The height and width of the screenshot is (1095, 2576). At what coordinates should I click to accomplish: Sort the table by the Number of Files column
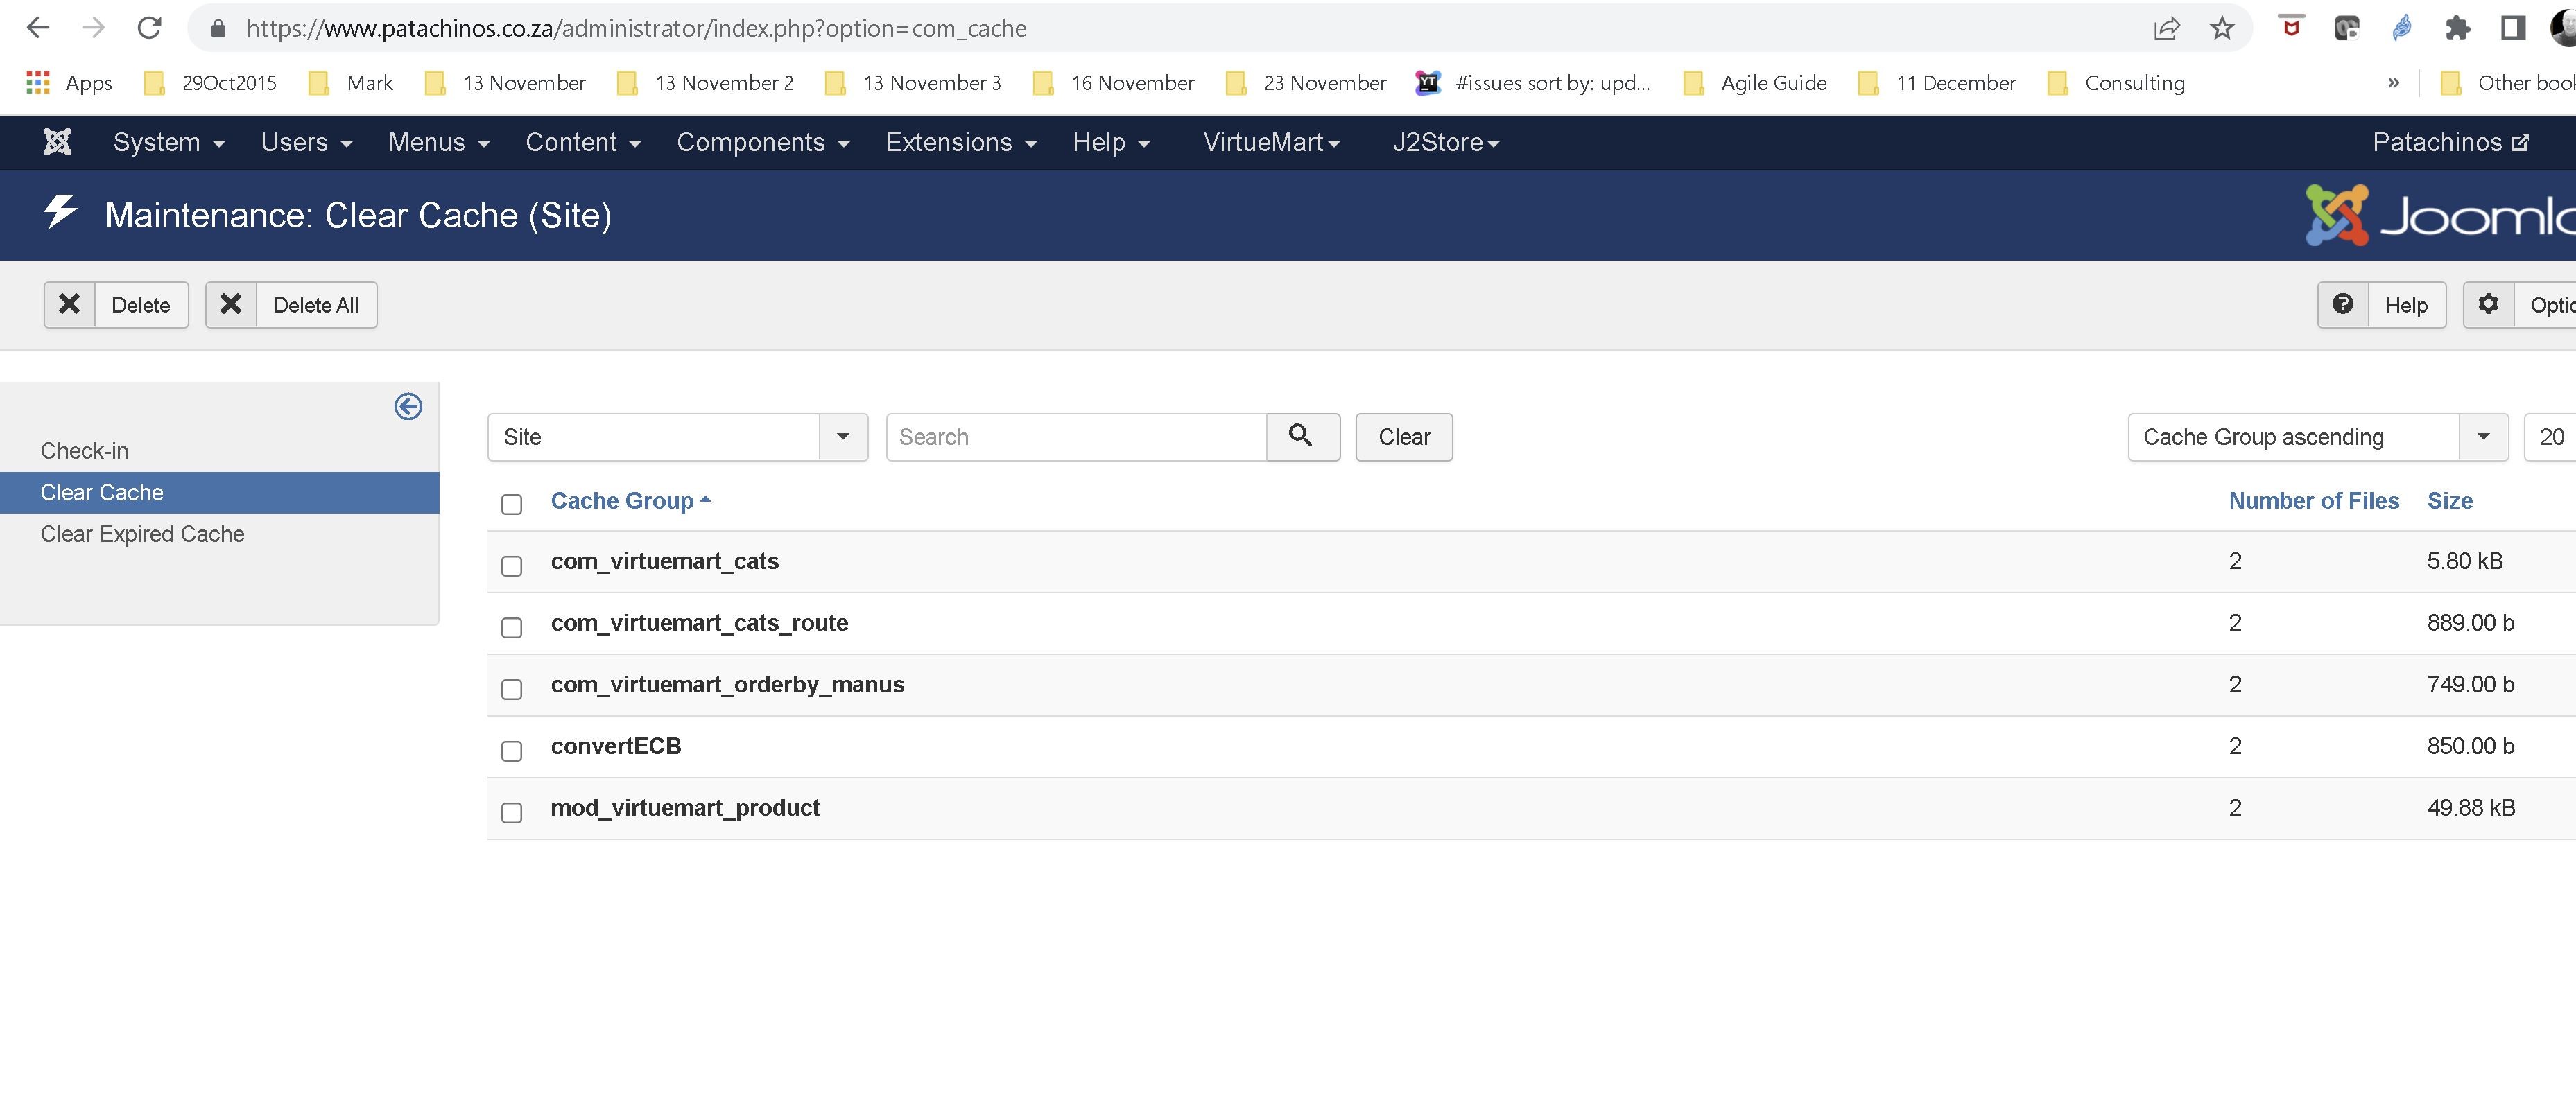(x=2313, y=500)
